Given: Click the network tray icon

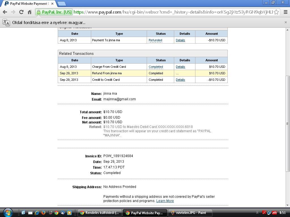Looking at the screenshot, I should click(269, 213).
